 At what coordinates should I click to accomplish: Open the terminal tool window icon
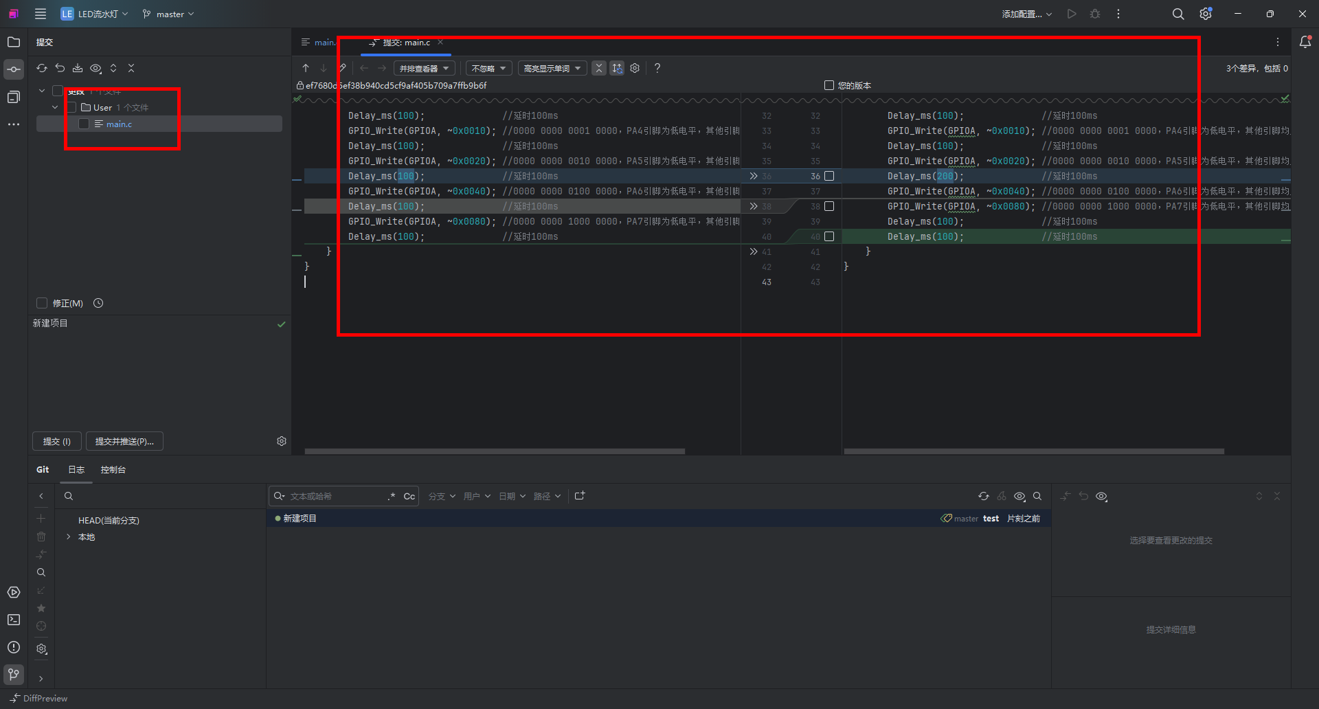(14, 620)
